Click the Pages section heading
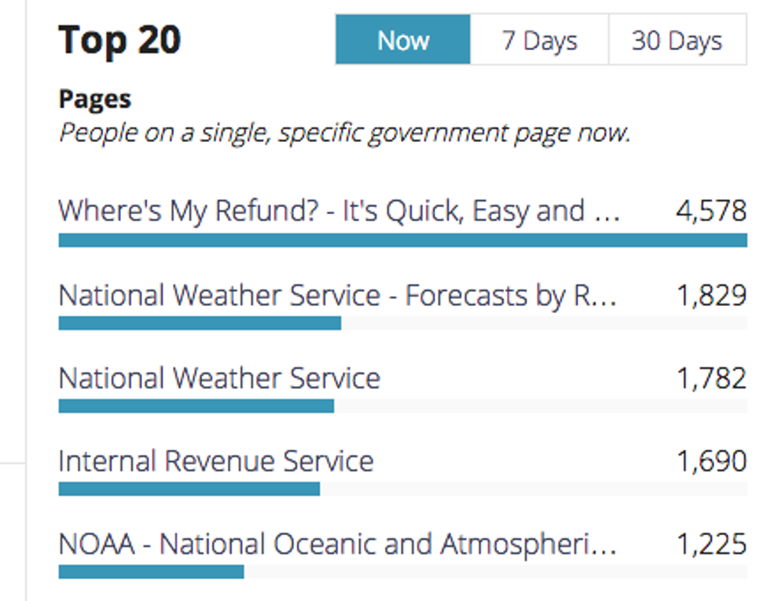The width and height of the screenshot is (770, 601). click(x=95, y=99)
